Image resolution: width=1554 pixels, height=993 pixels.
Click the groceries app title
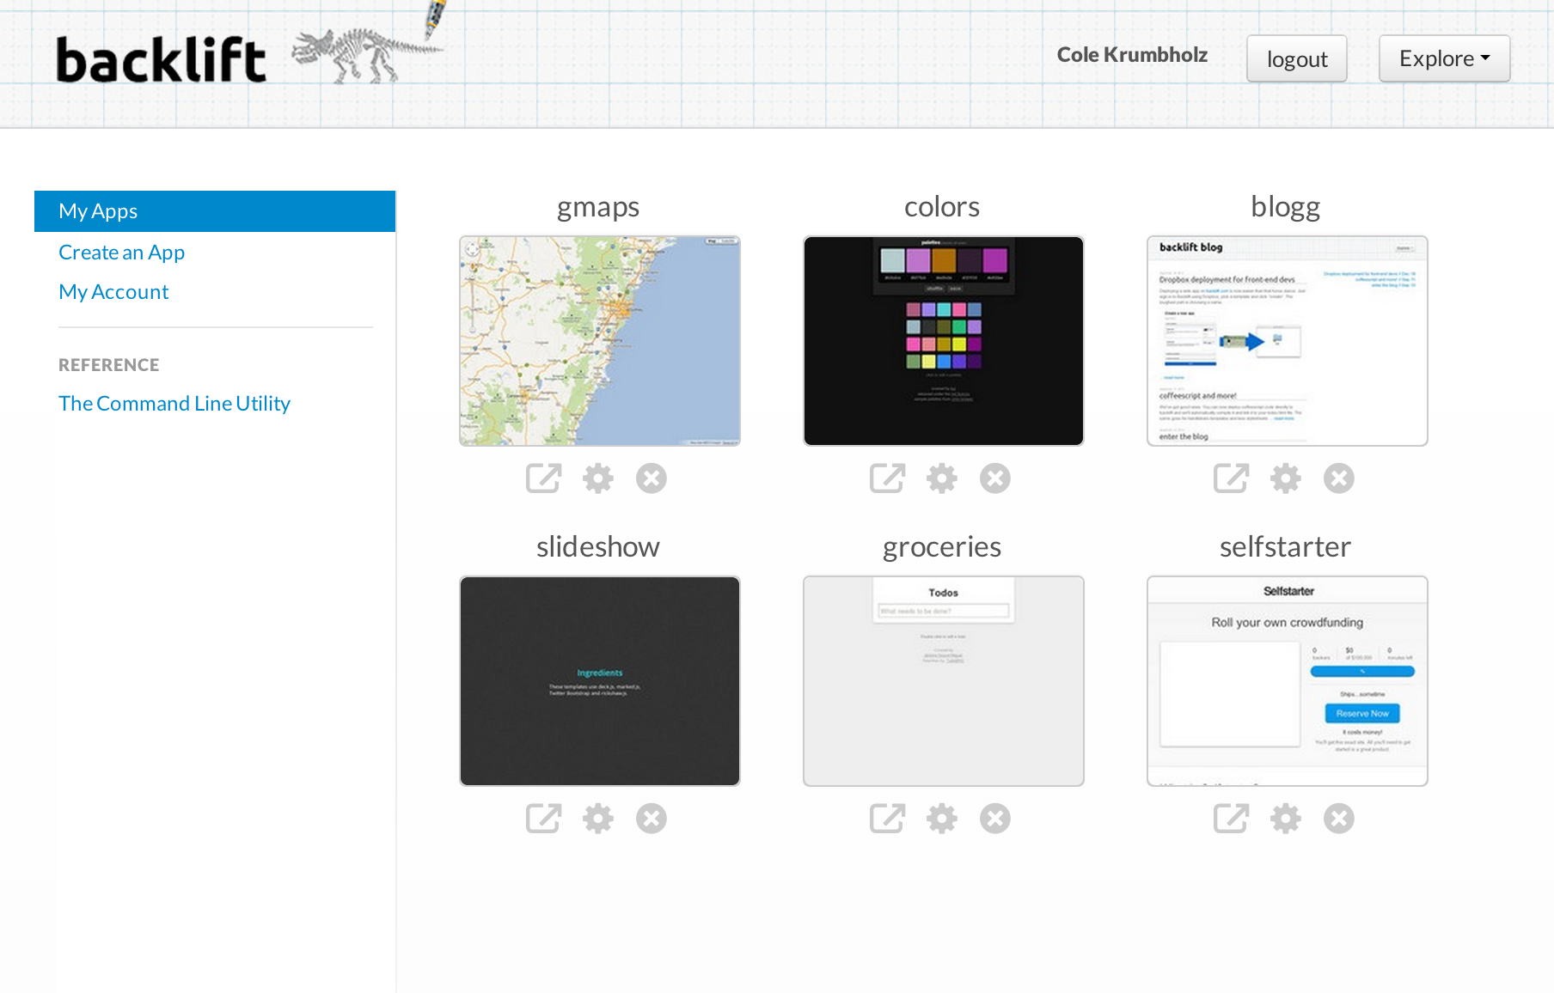(x=942, y=547)
